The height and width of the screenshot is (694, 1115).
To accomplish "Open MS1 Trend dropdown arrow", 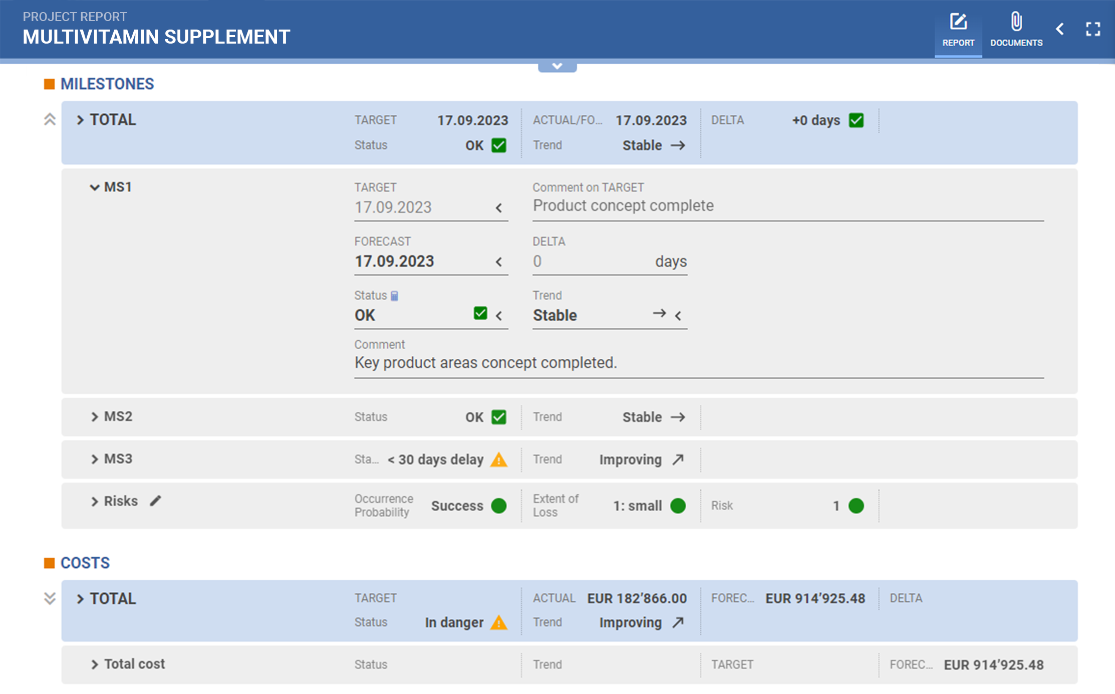I will pos(678,316).
